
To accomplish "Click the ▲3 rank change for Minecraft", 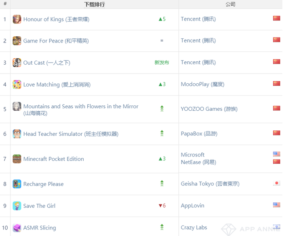I will (x=162, y=158).
